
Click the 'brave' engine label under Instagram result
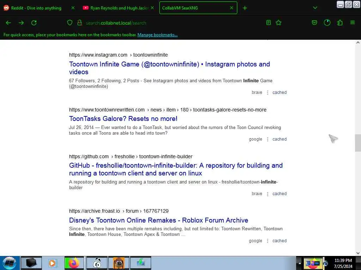(x=257, y=92)
